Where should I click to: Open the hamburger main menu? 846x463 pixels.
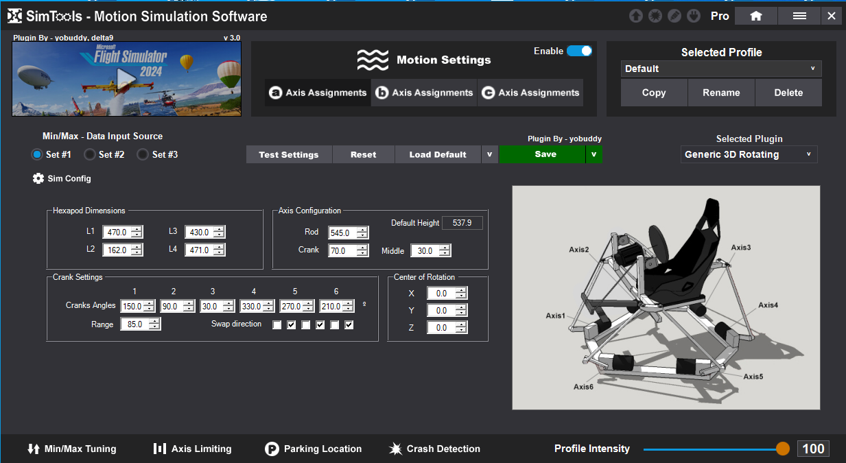click(x=799, y=16)
